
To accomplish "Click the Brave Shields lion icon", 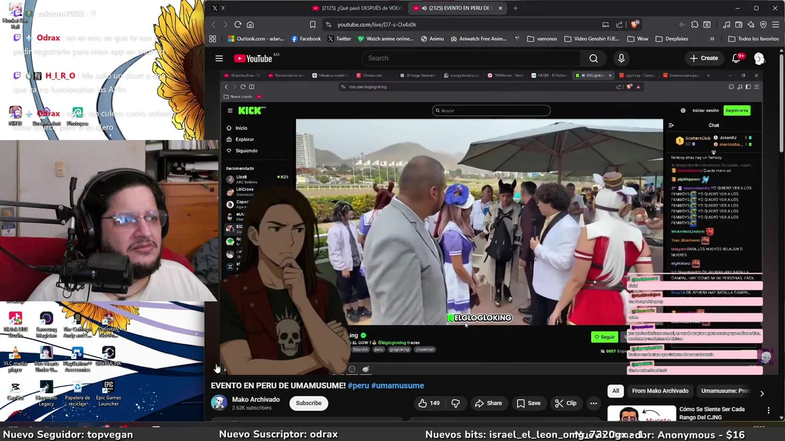I will coord(635,24).
